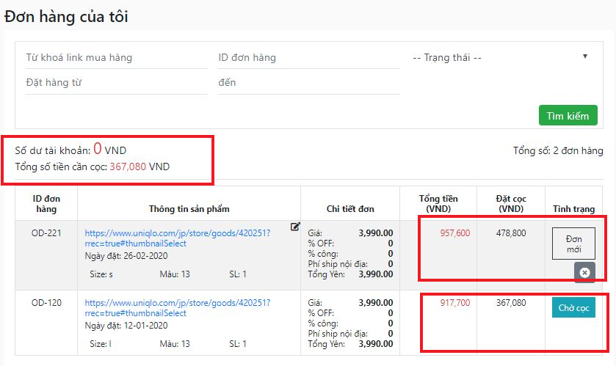The width and height of the screenshot is (616, 366).
Task: Click deposit value 478,800
Action: (511, 233)
